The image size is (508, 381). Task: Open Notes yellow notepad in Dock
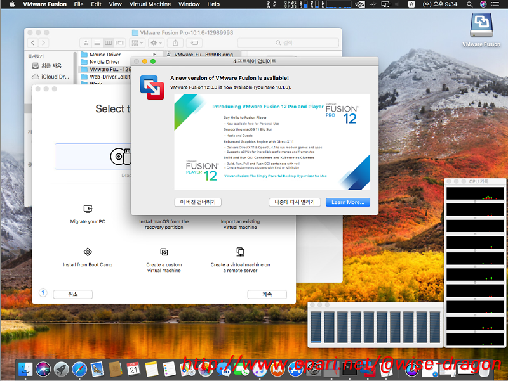(x=151, y=369)
